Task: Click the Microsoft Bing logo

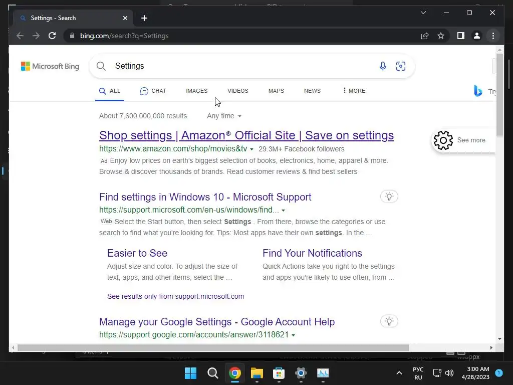Action: coord(50,66)
